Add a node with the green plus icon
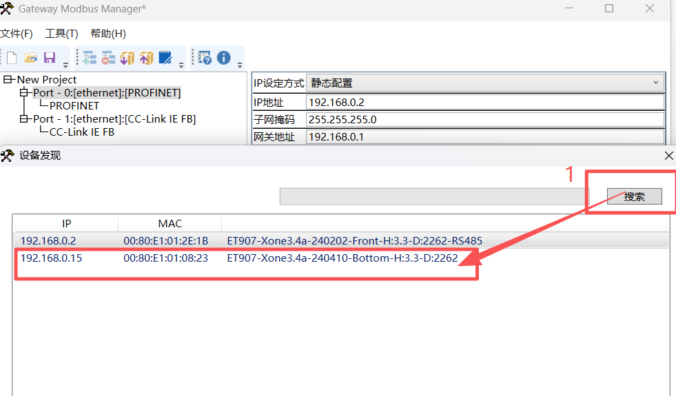 coord(90,58)
